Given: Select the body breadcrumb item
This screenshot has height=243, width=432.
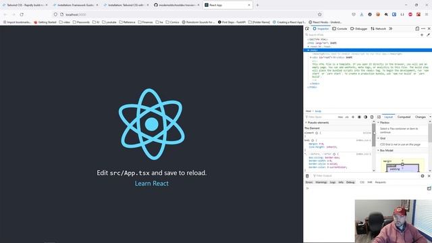Looking at the screenshot, I should [x=318, y=111].
